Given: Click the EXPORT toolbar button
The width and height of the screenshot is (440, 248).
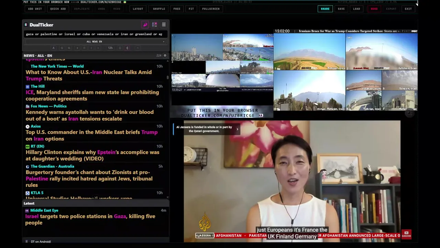Looking at the screenshot, I should [391, 9].
